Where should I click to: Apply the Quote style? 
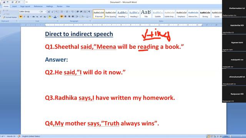coord(217,14)
